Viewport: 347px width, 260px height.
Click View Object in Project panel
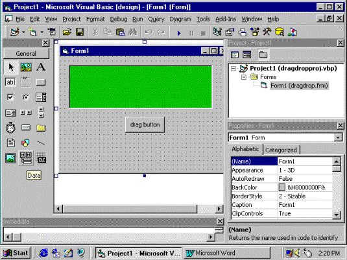click(x=246, y=54)
